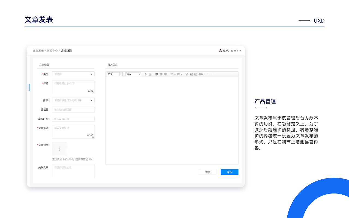The image size is (349, 218).
Task: Focus the 阅读量 initial reads field
Action: pyautogui.click(x=73, y=110)
